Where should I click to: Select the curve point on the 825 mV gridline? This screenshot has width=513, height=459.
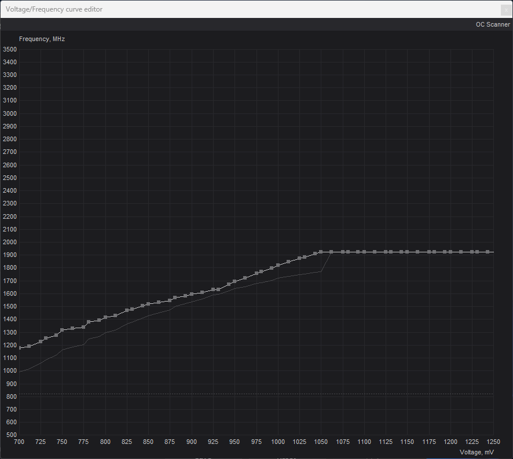(x=127, y=310)
